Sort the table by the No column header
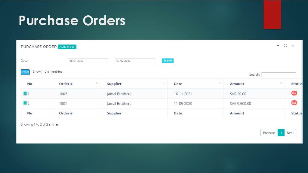 click(x=29, y=83)
